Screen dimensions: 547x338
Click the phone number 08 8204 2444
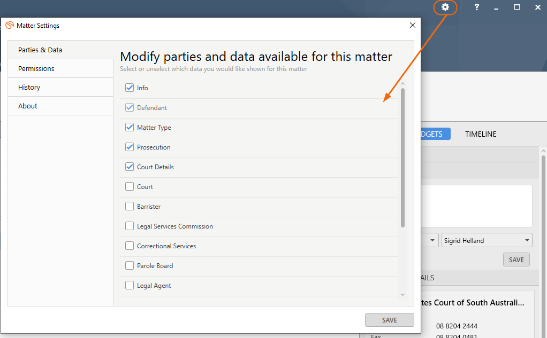coord(457,326)
